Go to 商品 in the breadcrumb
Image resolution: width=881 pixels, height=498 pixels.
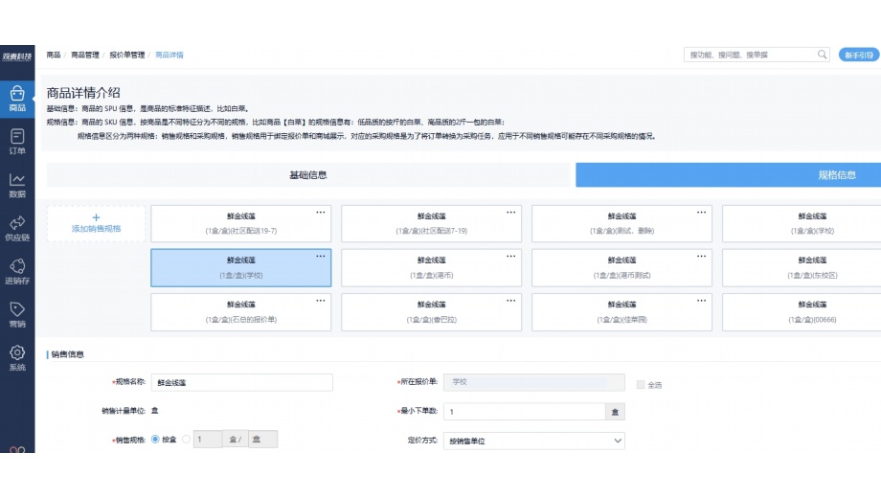pyautogui.click(x=54, y=55)
